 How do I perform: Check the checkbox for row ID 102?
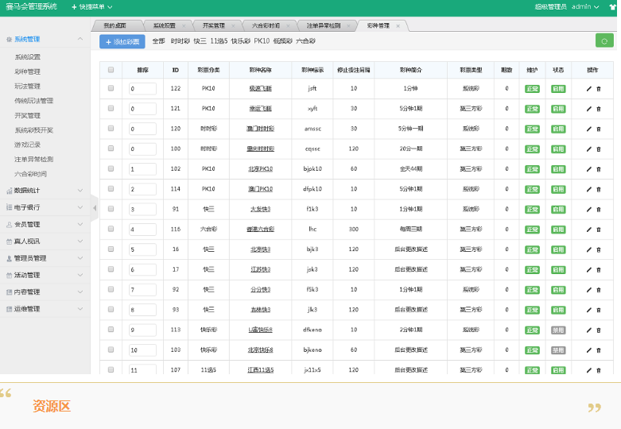tap(111, 168)
